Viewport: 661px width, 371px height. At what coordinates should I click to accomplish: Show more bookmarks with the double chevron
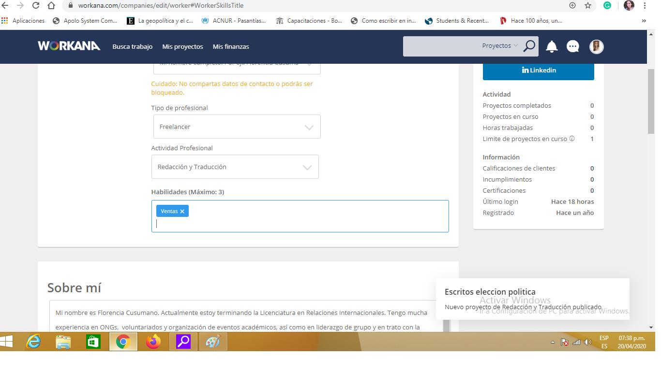644,21
